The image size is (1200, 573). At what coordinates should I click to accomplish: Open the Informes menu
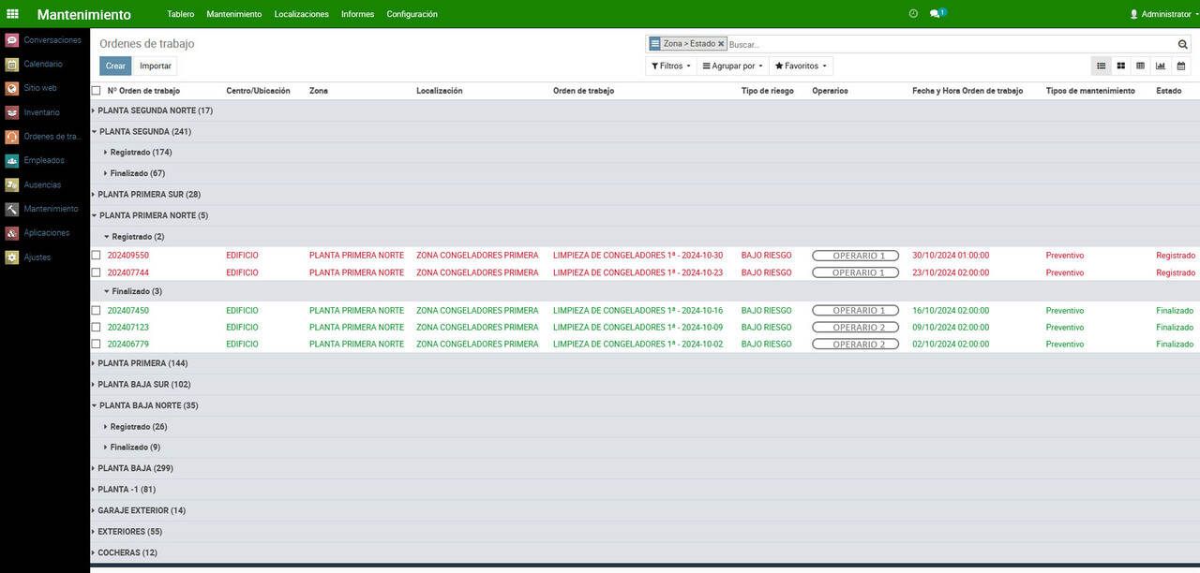[357, 14]
